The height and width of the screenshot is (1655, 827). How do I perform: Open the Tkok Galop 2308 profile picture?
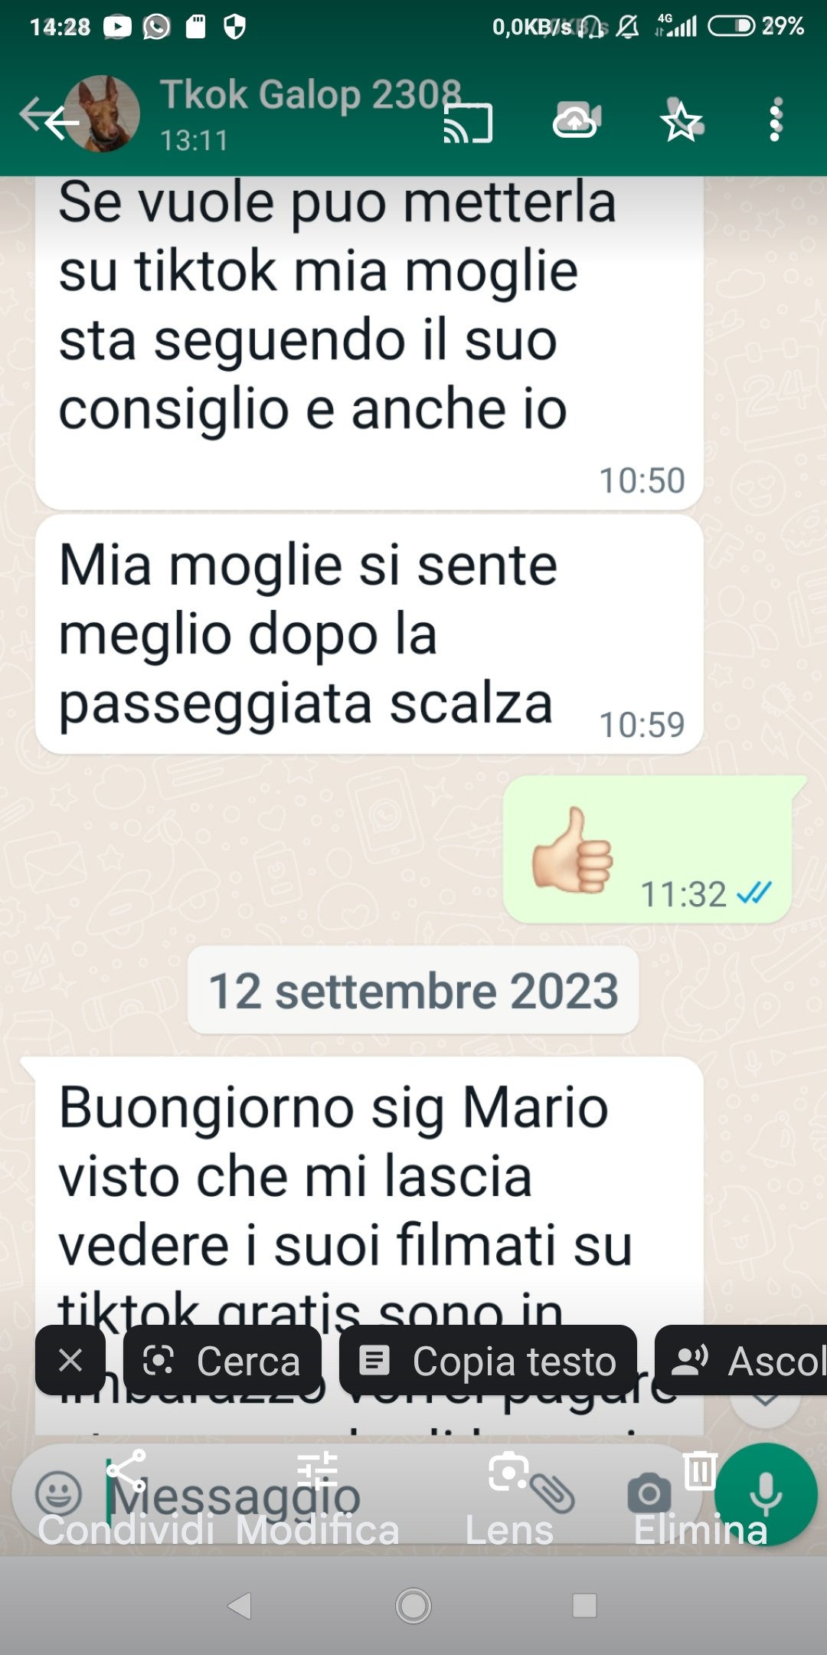click(x=102, y=113)
